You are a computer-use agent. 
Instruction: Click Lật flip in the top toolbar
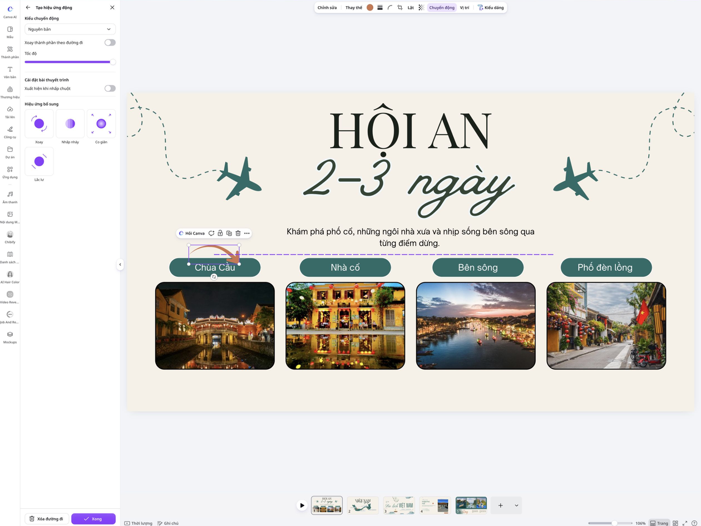point(411,8)
